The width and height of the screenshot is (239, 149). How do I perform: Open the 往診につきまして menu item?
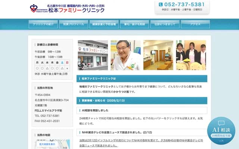(165, 24)
